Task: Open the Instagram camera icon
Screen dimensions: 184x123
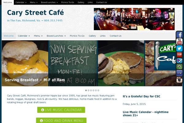Action: tap(179, 80)
